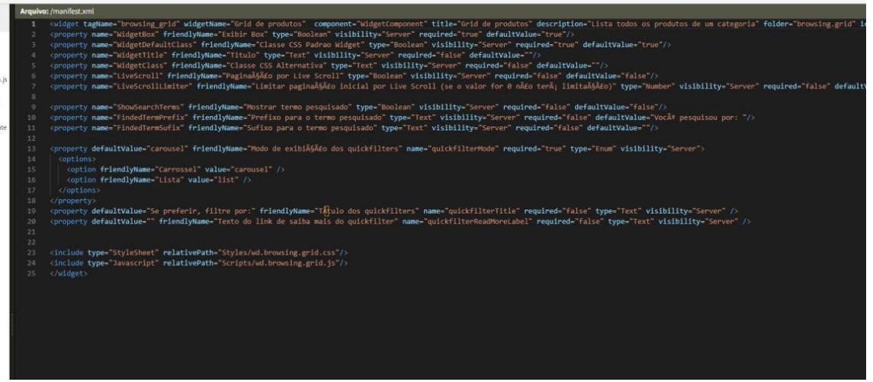Click friendlyName "Classe CSS Padrao Widget"
Viewport: 873px width, 382px height.
click(x=309, y=44)
